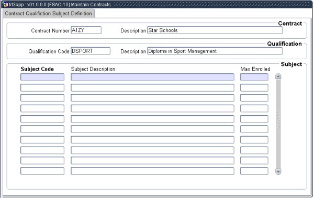This screenshot has height=198, width=314.
Task: Click the Subject list scrollbar thumb
Action: [x=278, y=124]
